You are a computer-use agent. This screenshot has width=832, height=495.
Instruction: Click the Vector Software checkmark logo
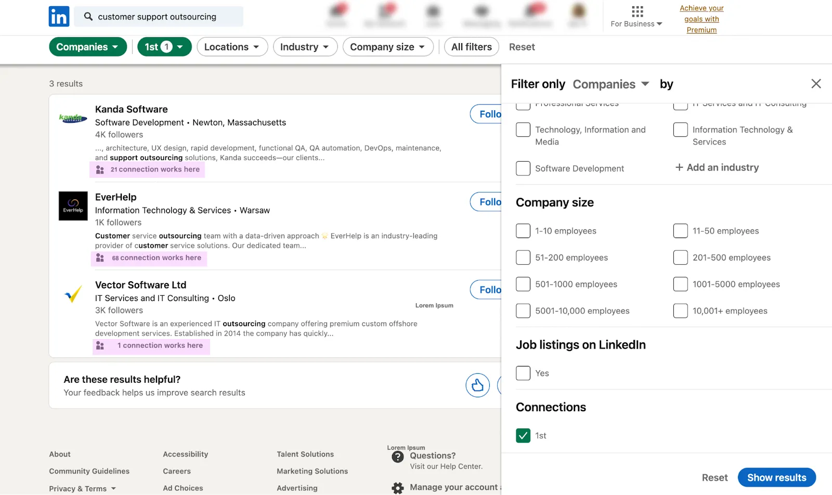coord(73,294)
